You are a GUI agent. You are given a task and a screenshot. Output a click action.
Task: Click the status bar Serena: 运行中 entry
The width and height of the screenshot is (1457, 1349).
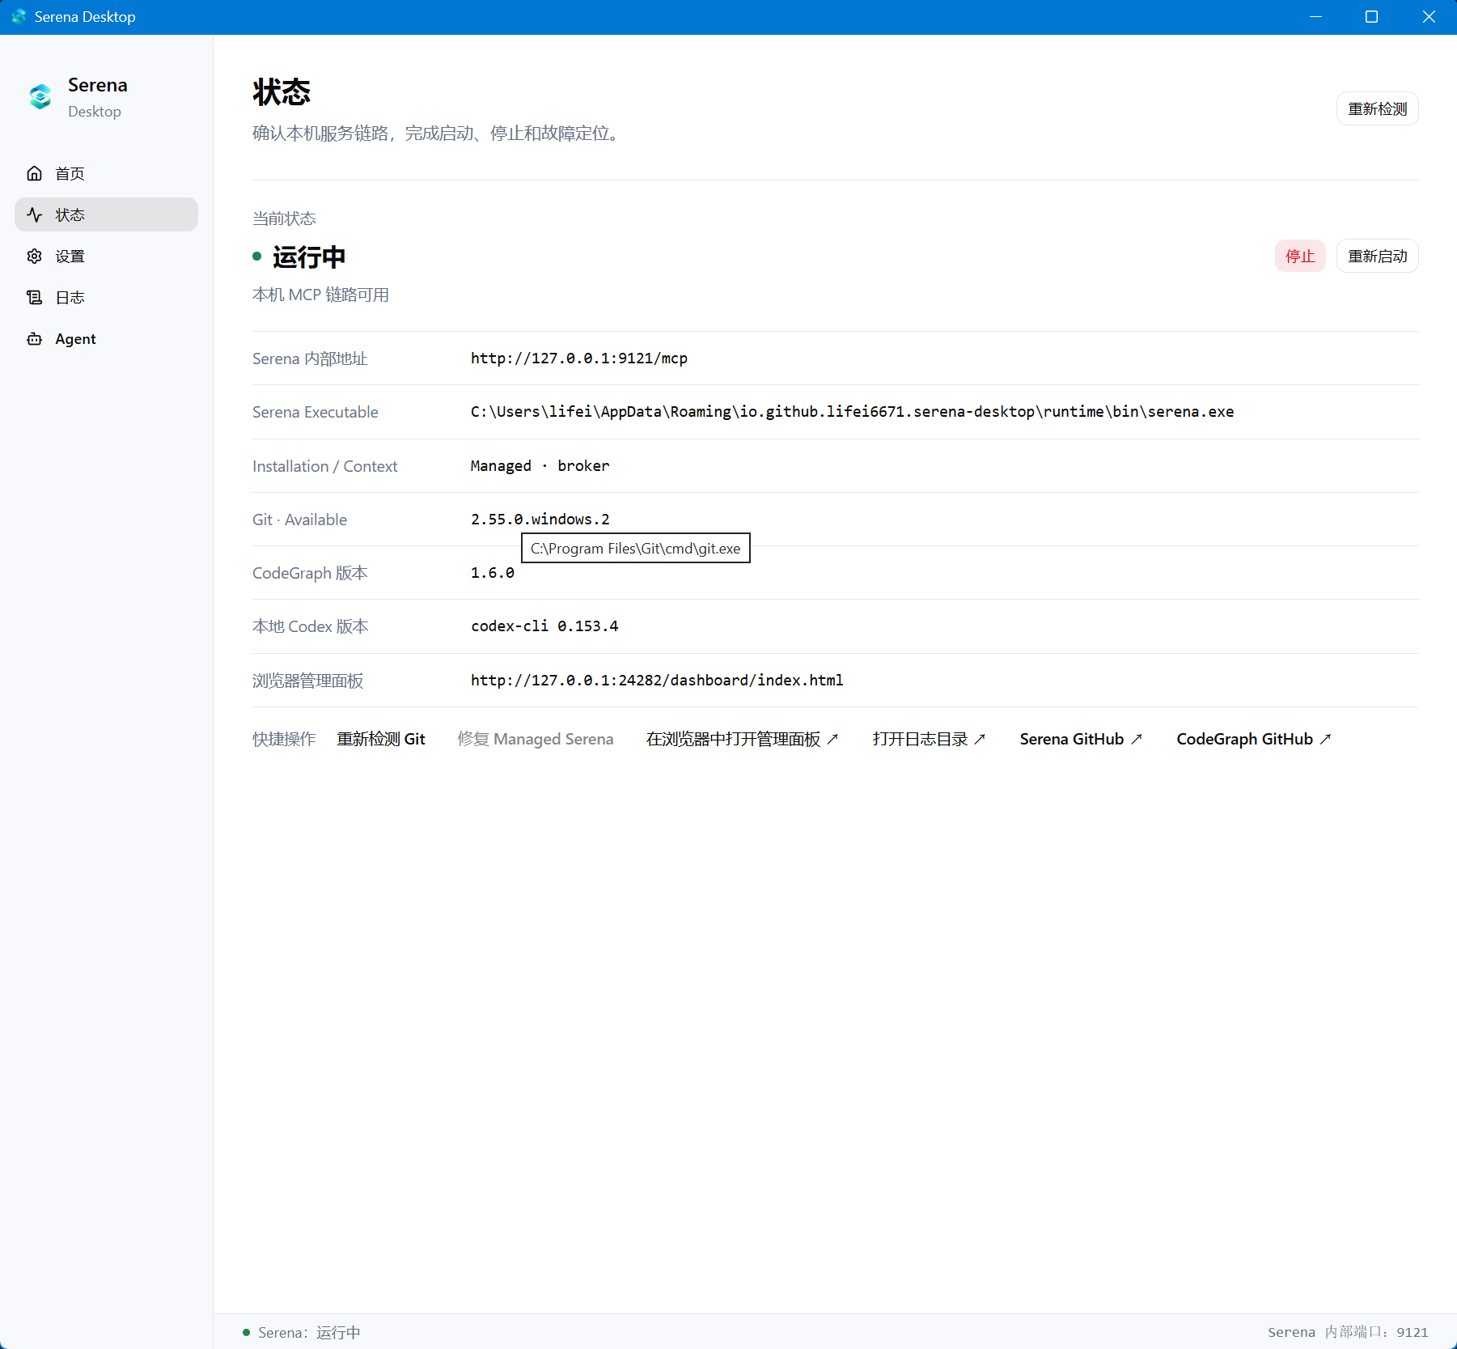pos(302,1332)
